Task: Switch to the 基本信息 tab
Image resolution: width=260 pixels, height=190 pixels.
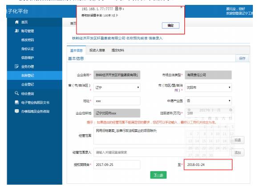Action: point(77,50)
